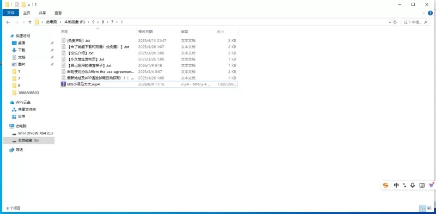Switch to details view button
The height and width of the screenshot is (214, 436).
pyautogui.click(x=423, y=208)
